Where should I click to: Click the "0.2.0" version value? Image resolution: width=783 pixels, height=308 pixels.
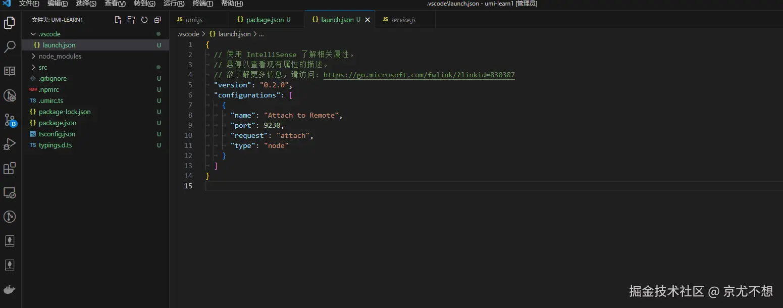274,85
